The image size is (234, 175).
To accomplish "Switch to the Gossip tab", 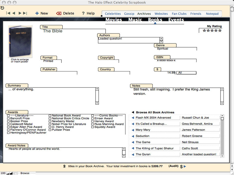I will pyautogui.click(x=129, y=14).
